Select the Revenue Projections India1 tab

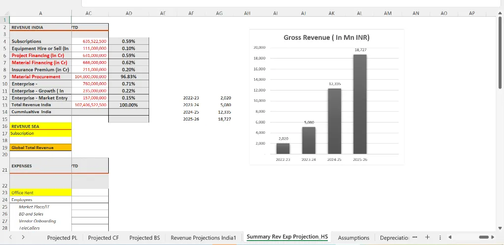click(x=203, y=238)
